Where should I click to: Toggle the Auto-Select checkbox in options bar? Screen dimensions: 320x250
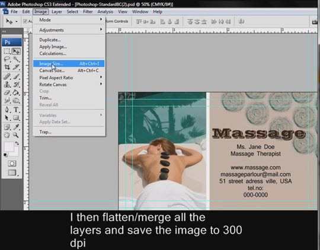pos(25,21)
